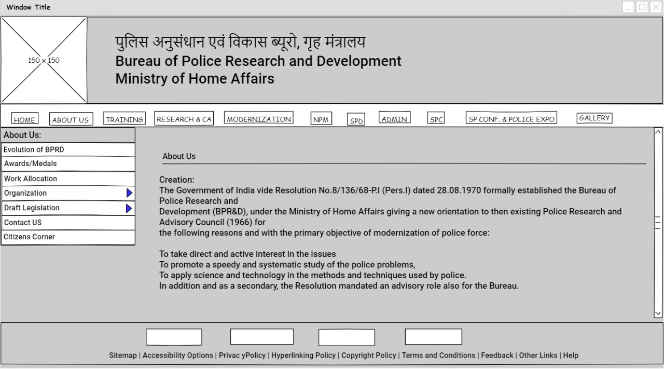This screenshot has width=664, height=369.
Task: Open Terms and Conditions footer link
Action: (x=438, y=356)
